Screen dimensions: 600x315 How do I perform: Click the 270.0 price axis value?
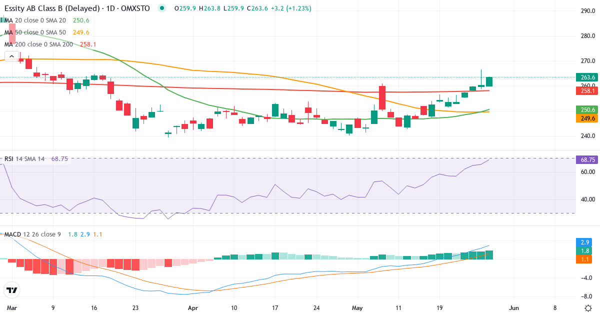[587, 61]
